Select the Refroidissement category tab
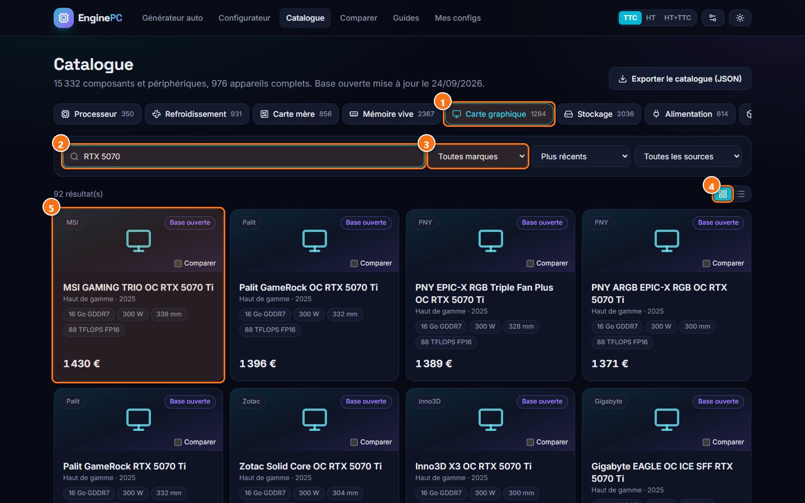805x503 pixels. click(197, 114)
